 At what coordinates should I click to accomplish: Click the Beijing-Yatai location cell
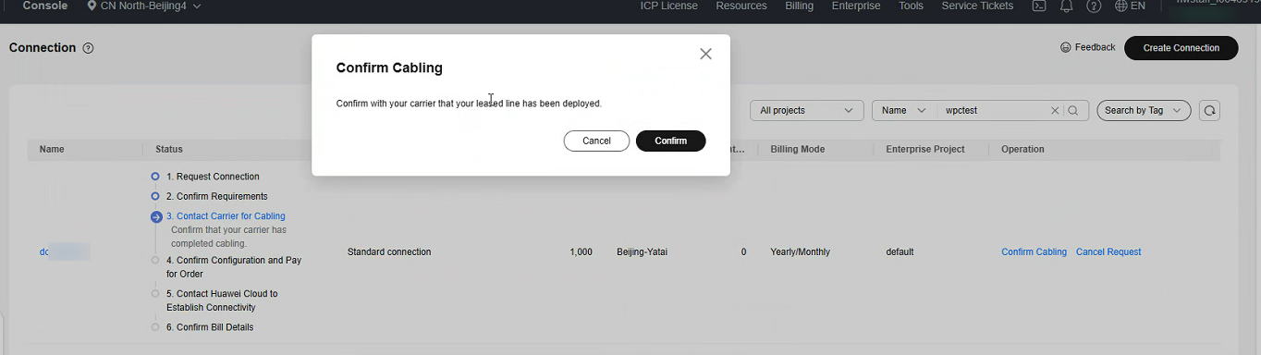point(642,251)
